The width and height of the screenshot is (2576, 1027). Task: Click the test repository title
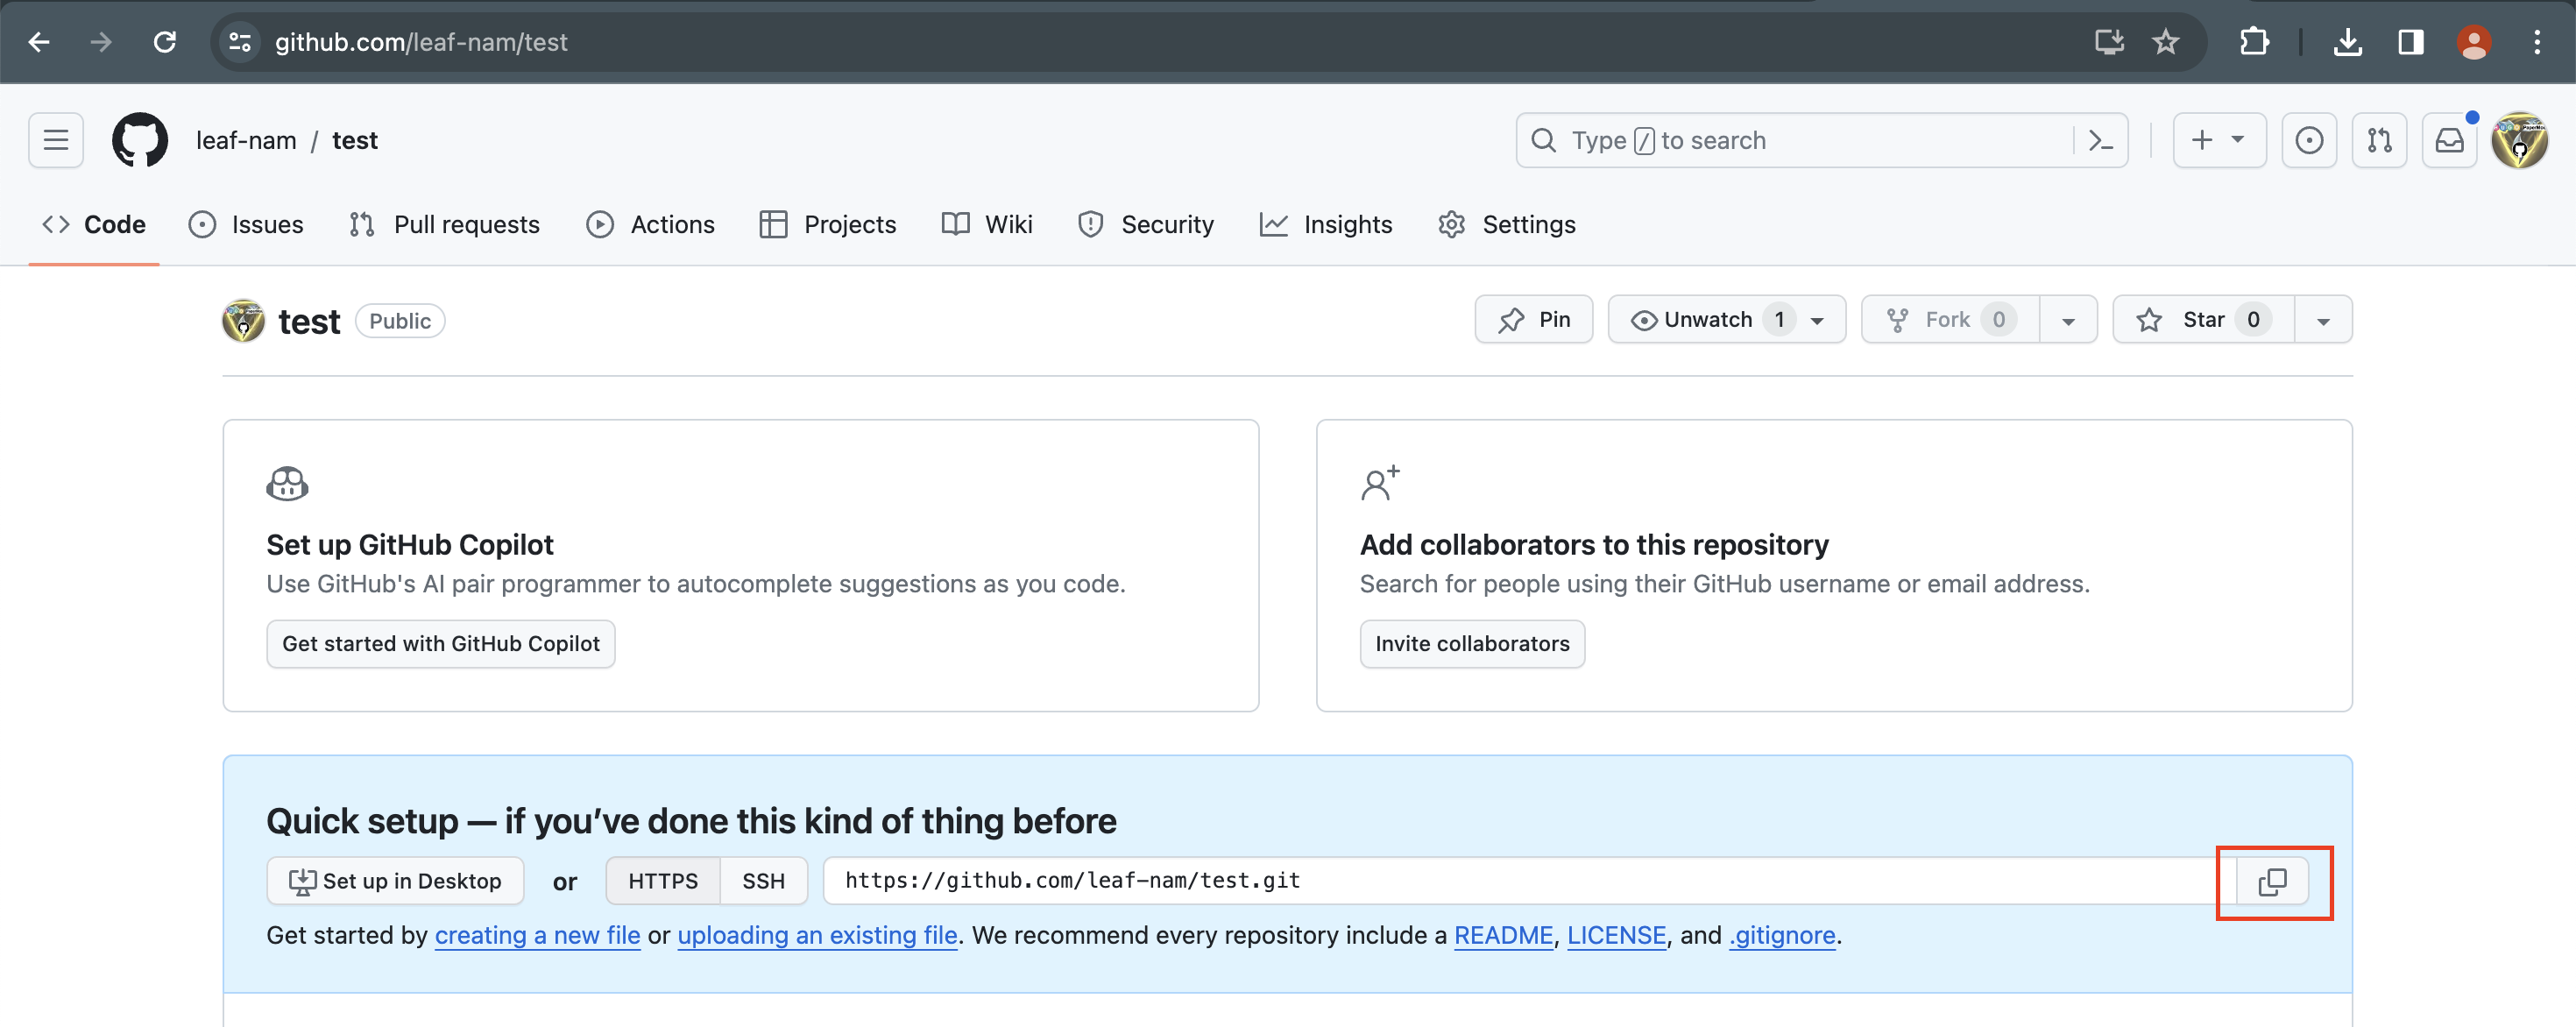309,322
